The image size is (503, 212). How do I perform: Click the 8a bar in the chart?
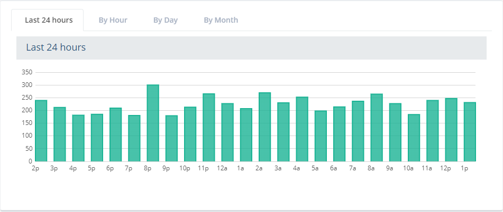click(x=377, y=128)
